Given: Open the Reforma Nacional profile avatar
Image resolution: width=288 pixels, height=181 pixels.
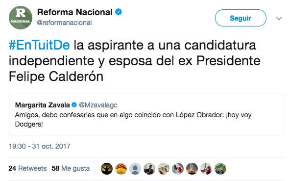Looking at the screenshot, I should coord(21,18).
